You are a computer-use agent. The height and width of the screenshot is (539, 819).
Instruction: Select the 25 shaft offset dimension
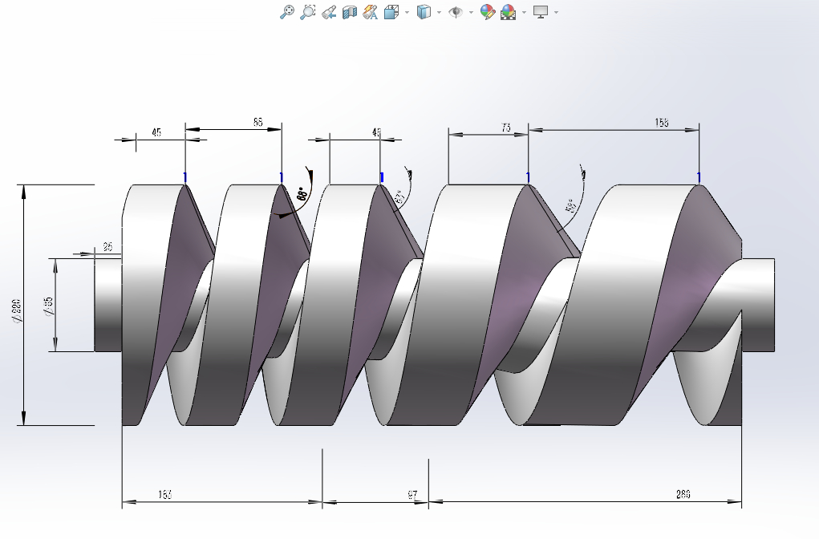(x=107, y=246)
